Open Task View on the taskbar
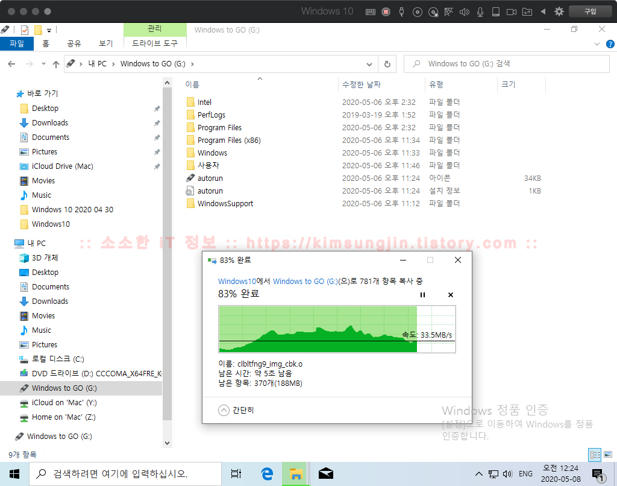 [x=236, y=474]
